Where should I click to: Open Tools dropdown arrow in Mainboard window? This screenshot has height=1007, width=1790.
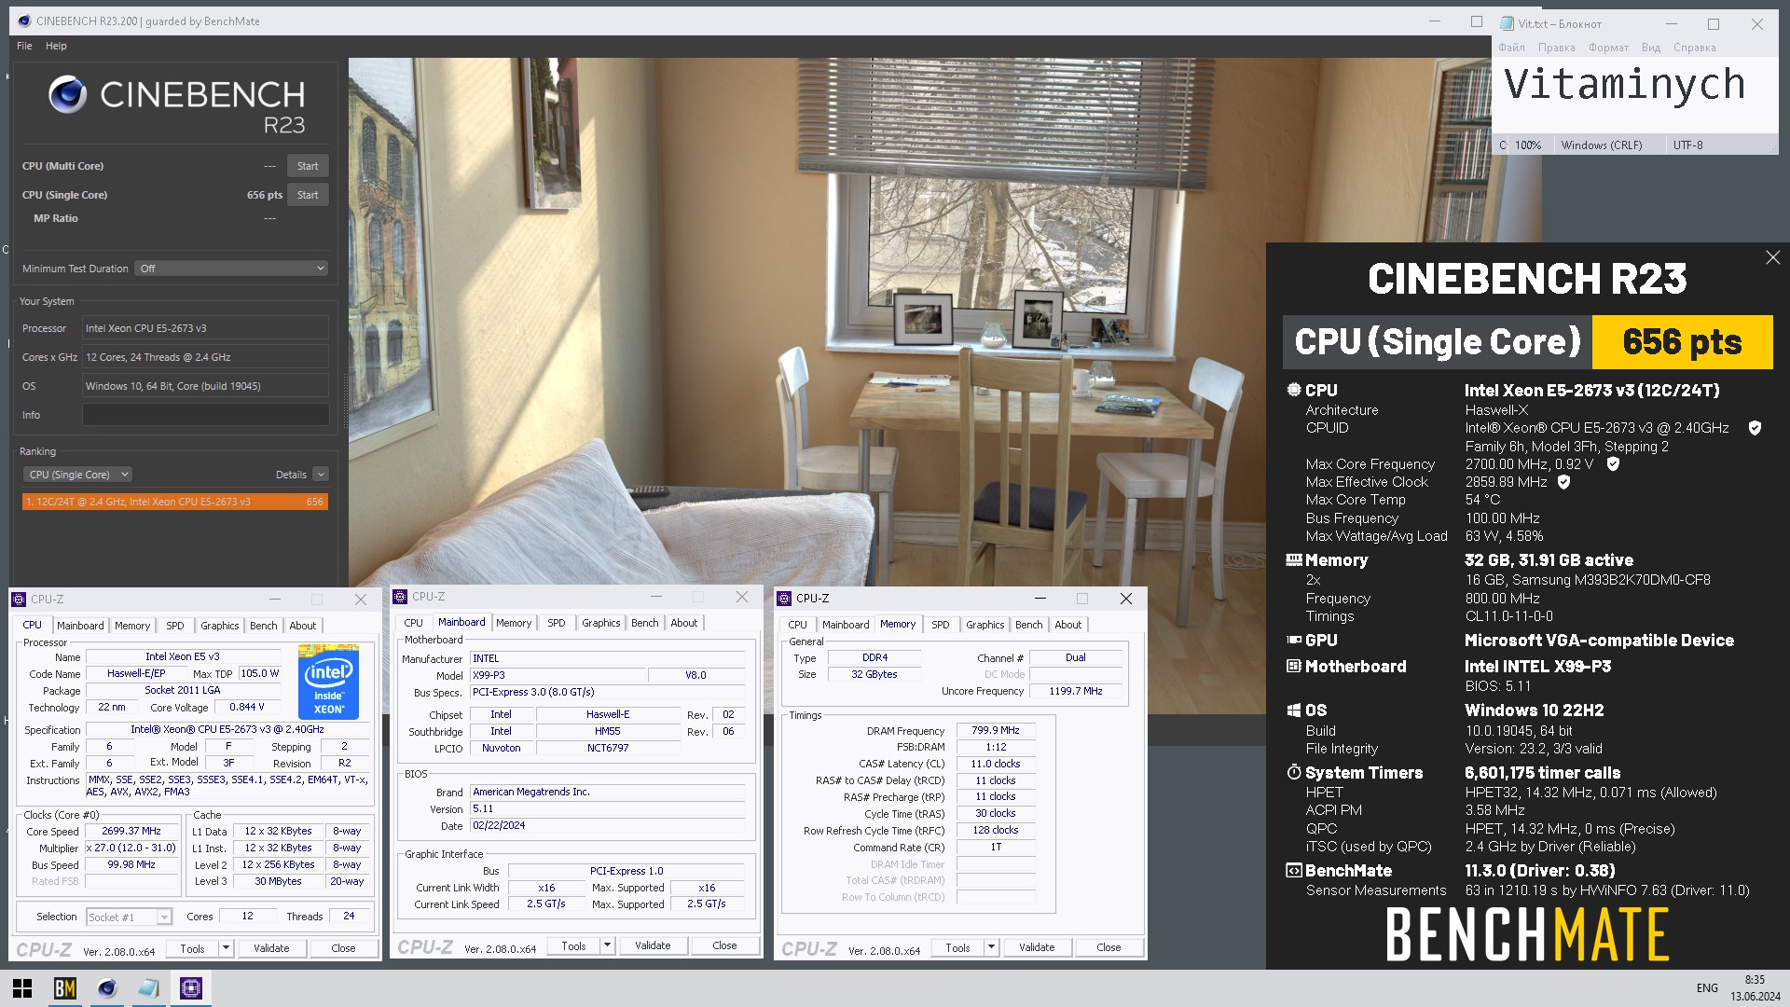(x=607, y=945)
